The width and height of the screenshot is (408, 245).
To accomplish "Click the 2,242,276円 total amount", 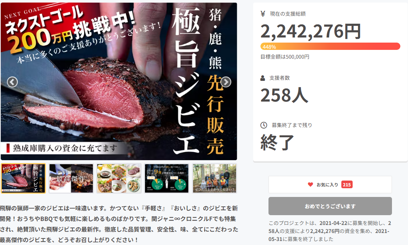I will pyautogui.click(x=310, y=31).
